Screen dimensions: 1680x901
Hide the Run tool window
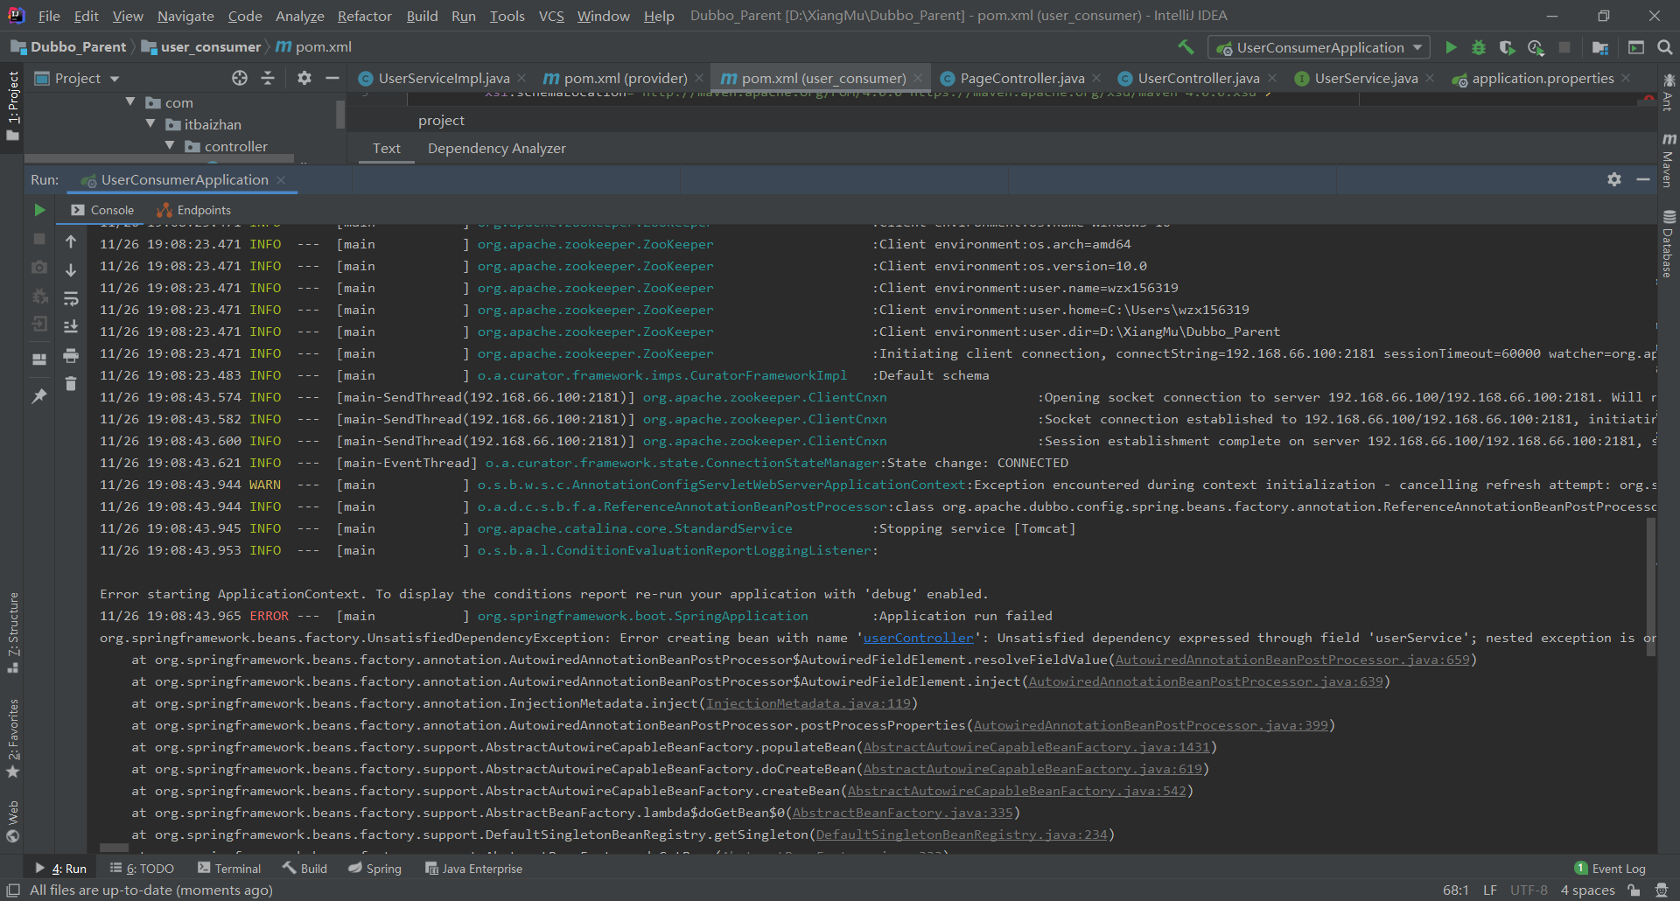click(x=1643, y=179)
